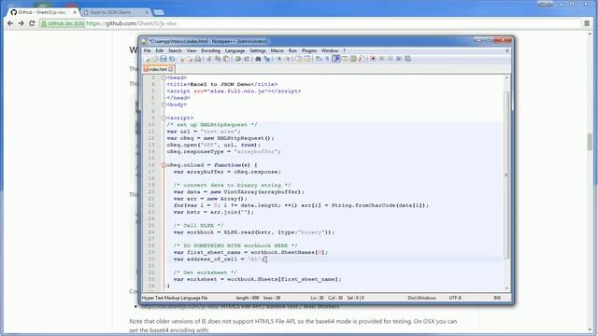Open the Plugins menu

[309, 50]
